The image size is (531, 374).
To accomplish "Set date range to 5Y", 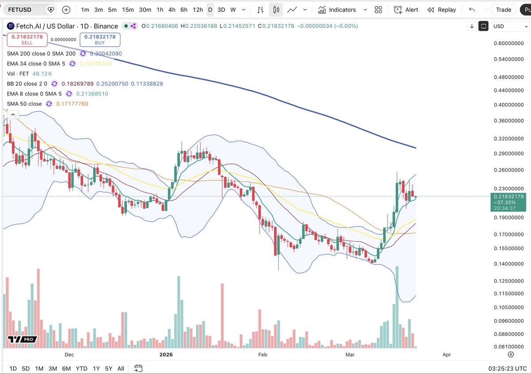I will click(x=108, y=368).
